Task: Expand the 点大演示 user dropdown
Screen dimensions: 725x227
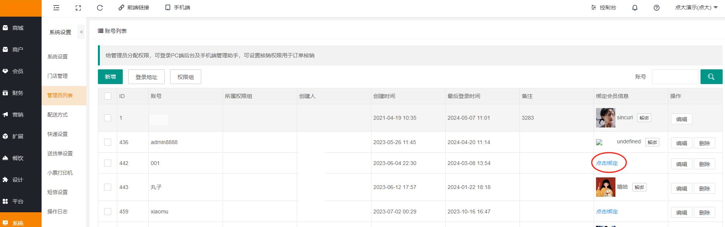Action: click(x=696, y=8)
